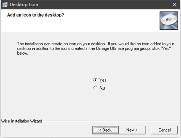181x138 pixels.
Task: Select the Yes radio button
Action: [95, 80]
